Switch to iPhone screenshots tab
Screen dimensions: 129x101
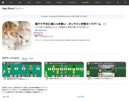tap(25, 58)
